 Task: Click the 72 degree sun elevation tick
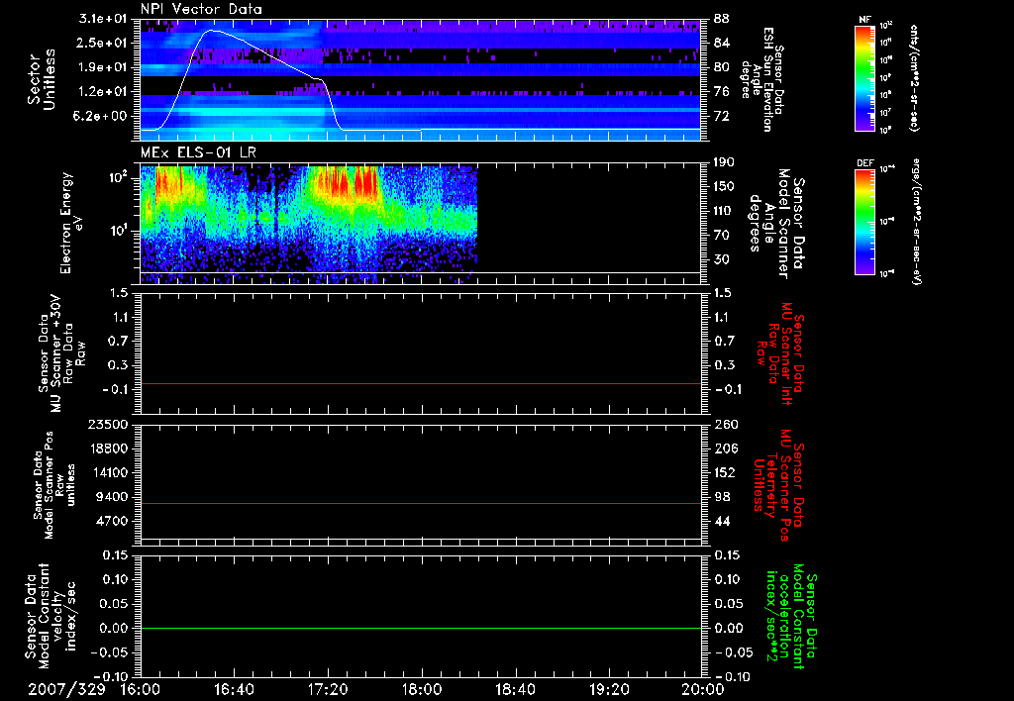(721, 116)
